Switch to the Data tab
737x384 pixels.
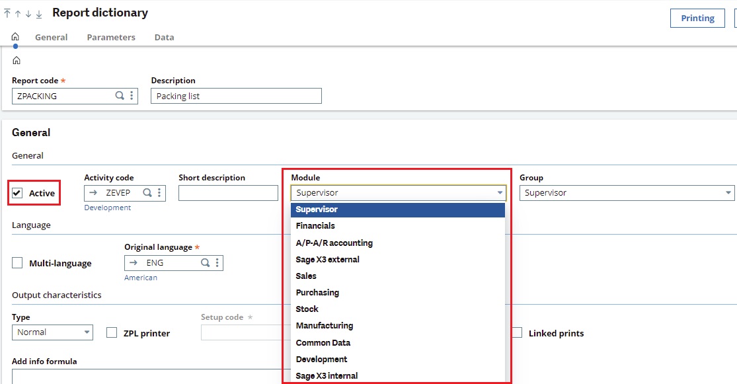pyautogui.click(x=163, y=37)
